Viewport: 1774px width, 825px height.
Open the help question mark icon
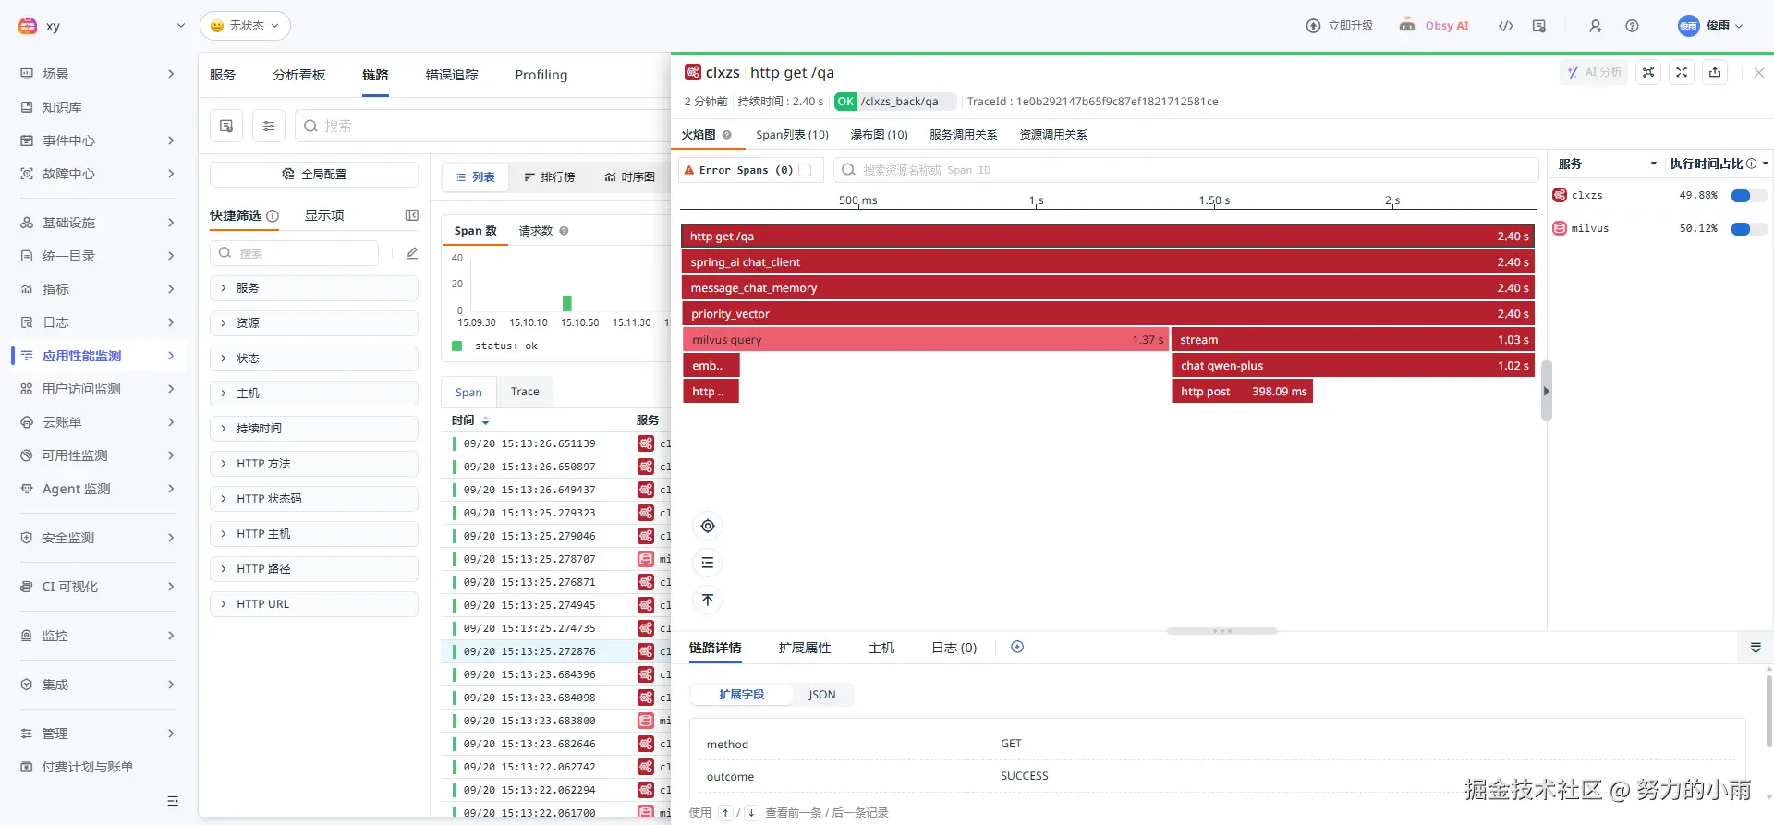(1632, 26)
